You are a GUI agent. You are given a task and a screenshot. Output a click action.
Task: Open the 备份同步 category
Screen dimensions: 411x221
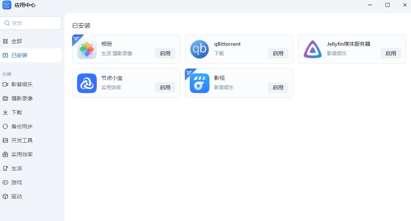click(31, 126)
